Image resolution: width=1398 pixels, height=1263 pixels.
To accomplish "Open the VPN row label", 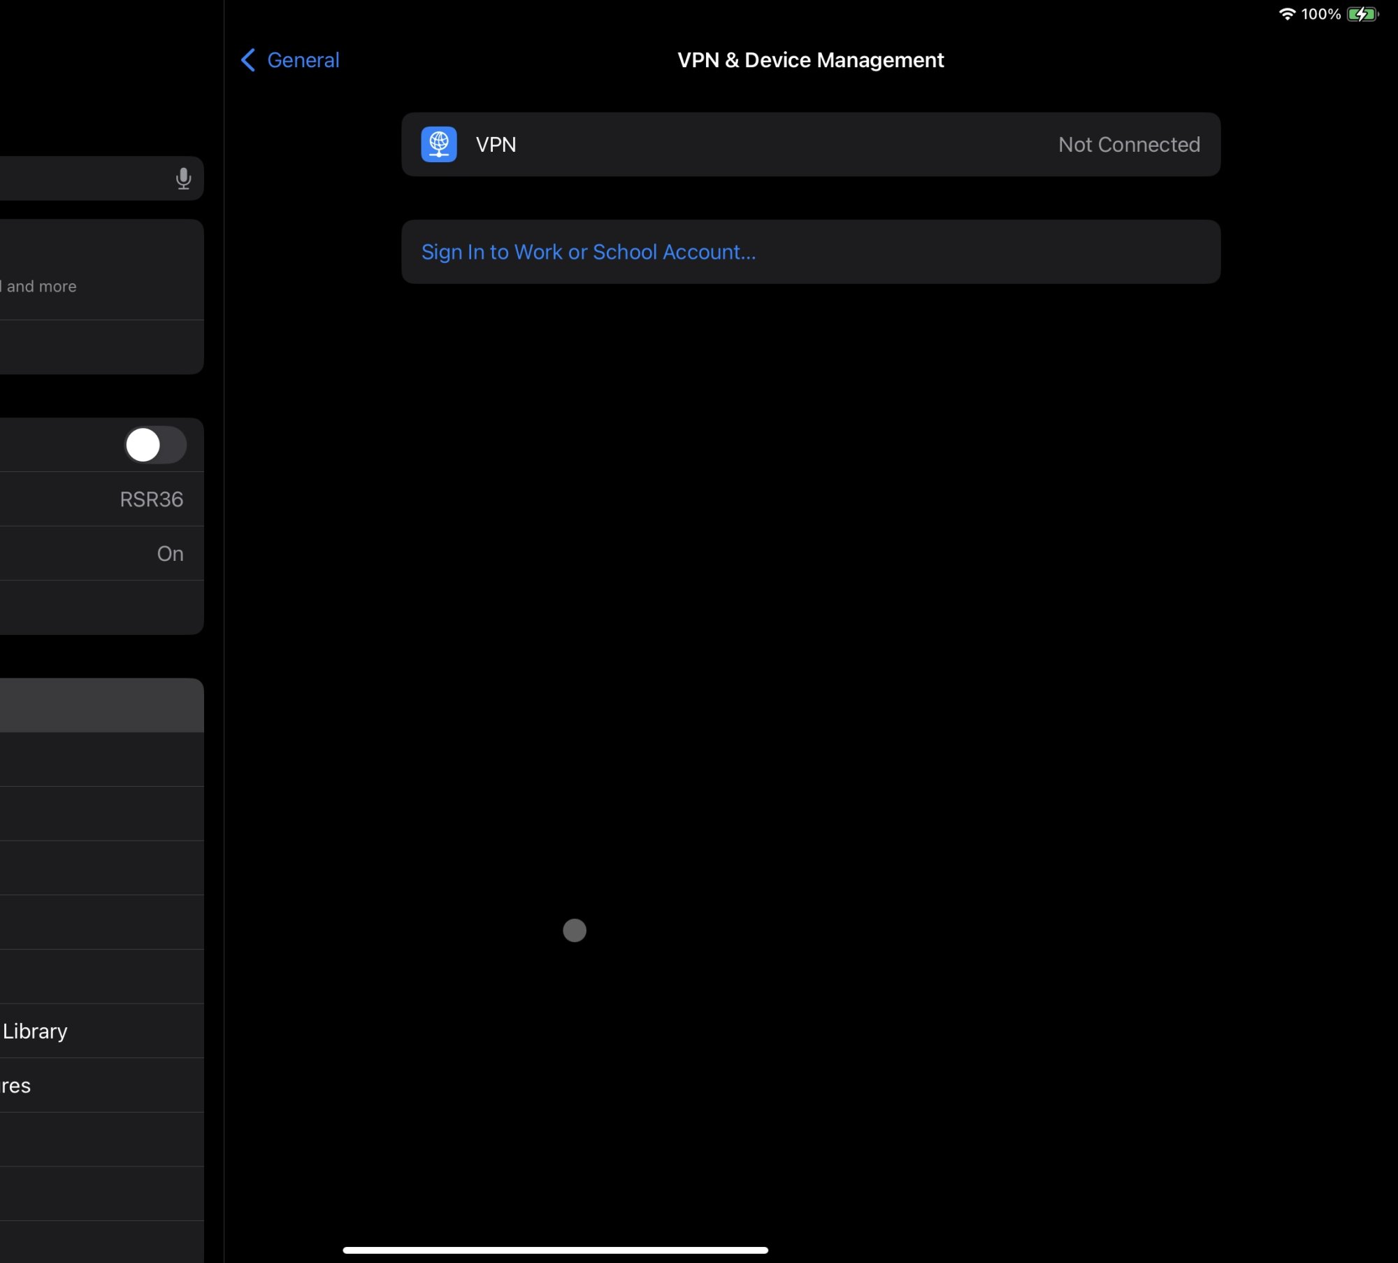I will [496, 145].
